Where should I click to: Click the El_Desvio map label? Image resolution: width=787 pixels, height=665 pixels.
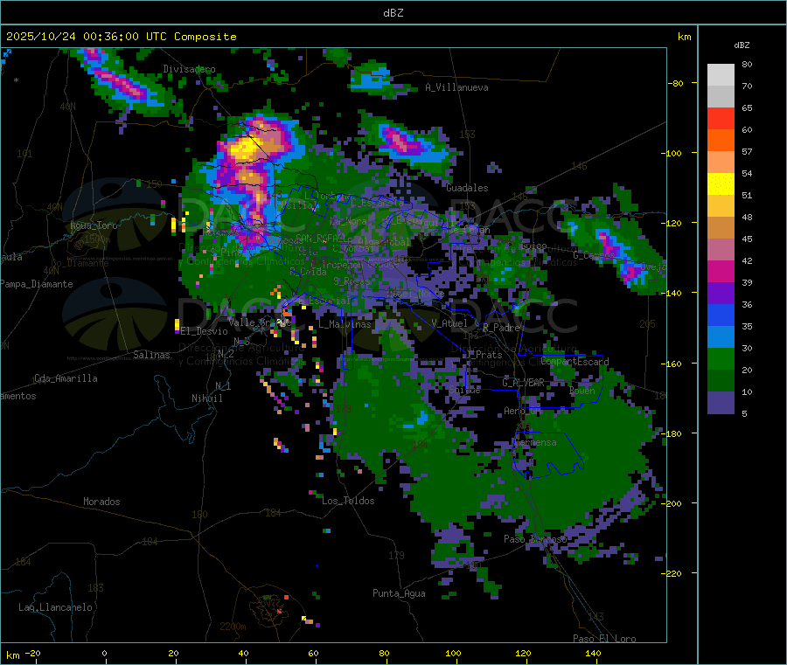coord(205,331)
